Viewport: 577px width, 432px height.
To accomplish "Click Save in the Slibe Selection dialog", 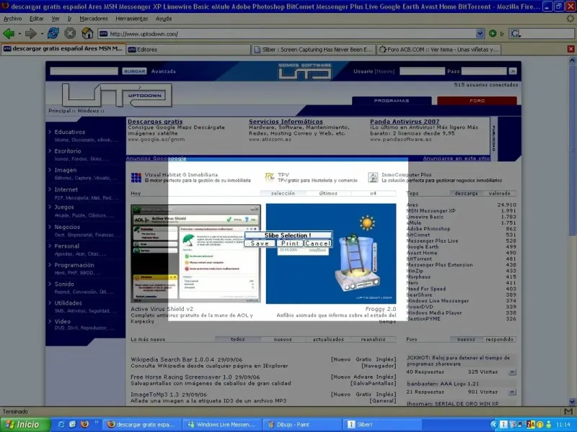I will 260,243.
